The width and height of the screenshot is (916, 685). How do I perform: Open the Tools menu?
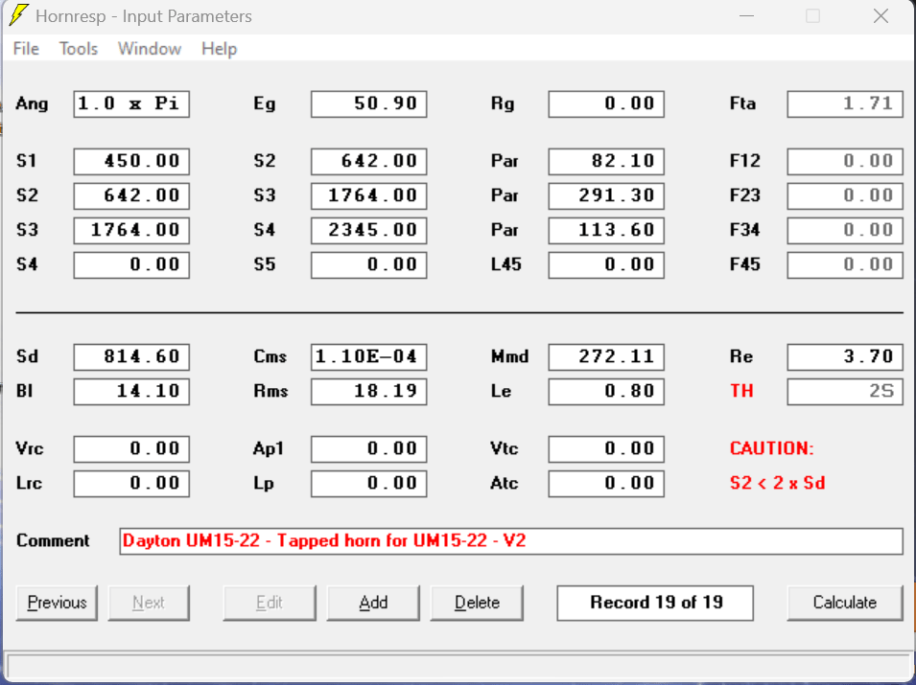coord(79,49)
